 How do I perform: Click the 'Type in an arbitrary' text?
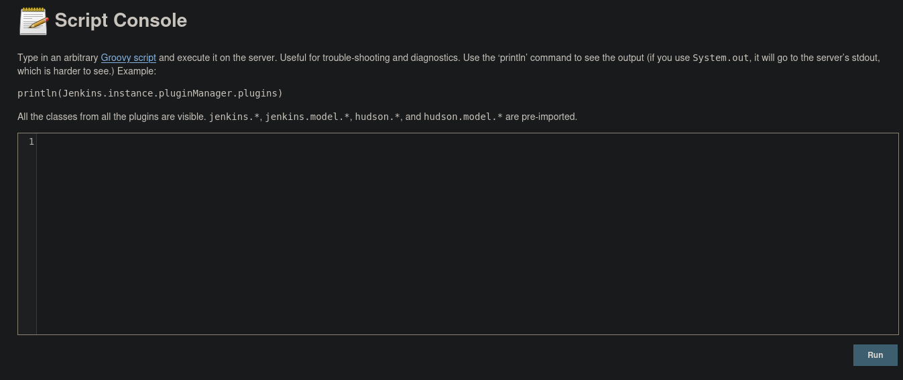58,58
